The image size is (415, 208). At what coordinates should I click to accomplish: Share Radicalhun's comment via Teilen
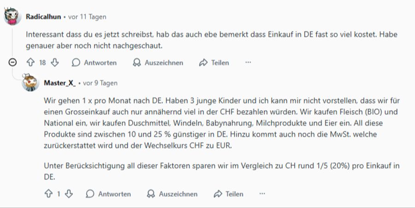click(x=214, y=63)
